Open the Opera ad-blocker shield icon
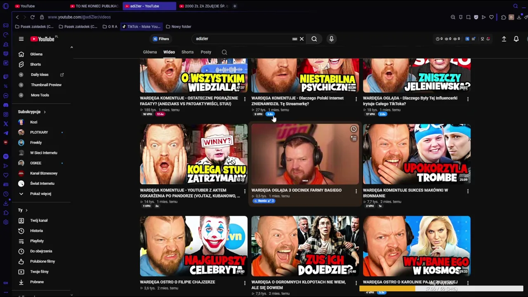Viewport: 528px width, 297px height. coord(476,17)
